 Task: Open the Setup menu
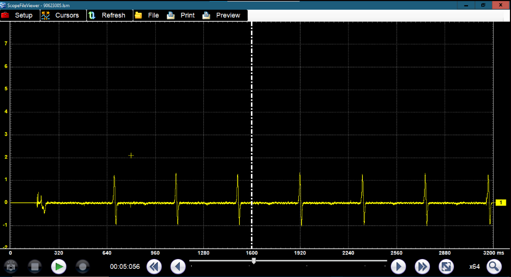point(18,15)
